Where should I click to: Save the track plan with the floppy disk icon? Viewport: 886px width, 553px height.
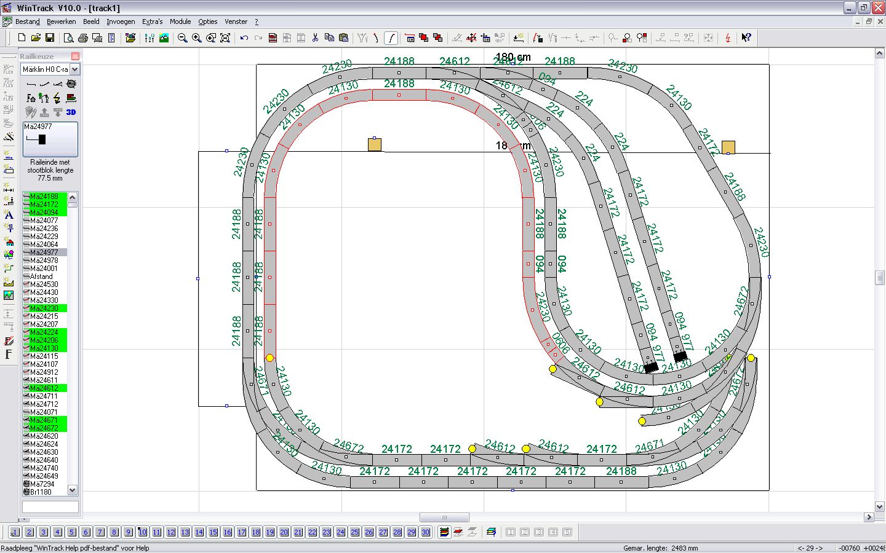coord(50,38)
